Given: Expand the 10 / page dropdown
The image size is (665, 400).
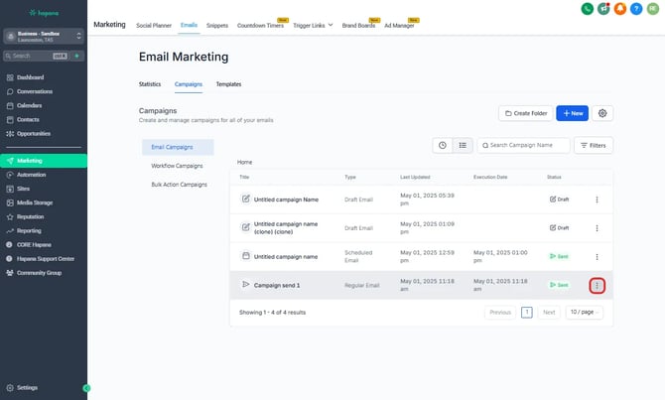Looking at the screenshot, I should pyautogui.click(x=584, y=312).
